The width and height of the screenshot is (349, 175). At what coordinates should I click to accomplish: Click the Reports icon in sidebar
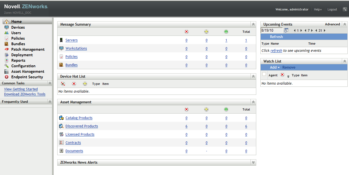[7, 60]
